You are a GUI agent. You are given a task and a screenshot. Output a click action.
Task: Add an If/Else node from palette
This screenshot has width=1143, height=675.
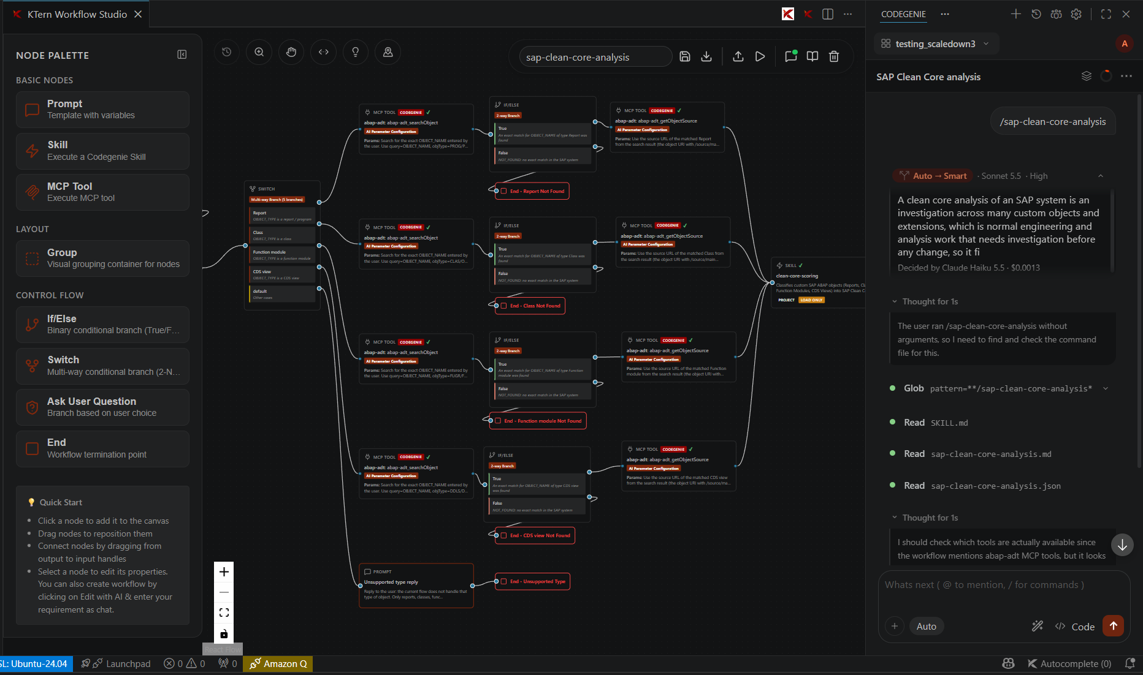point(102,324)
